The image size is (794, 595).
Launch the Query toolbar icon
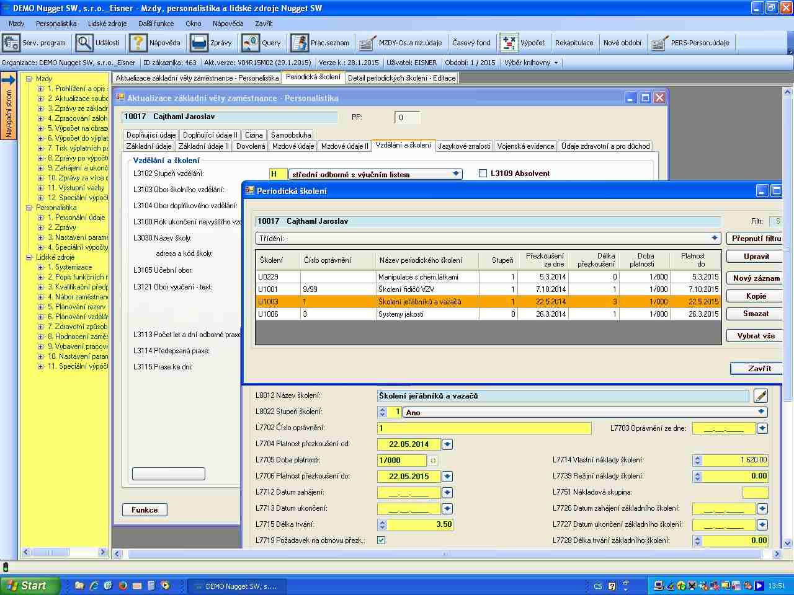[251, 43]
